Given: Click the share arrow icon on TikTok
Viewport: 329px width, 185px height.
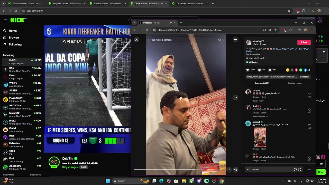Looking at the screenshot, I should click(309, 70).
